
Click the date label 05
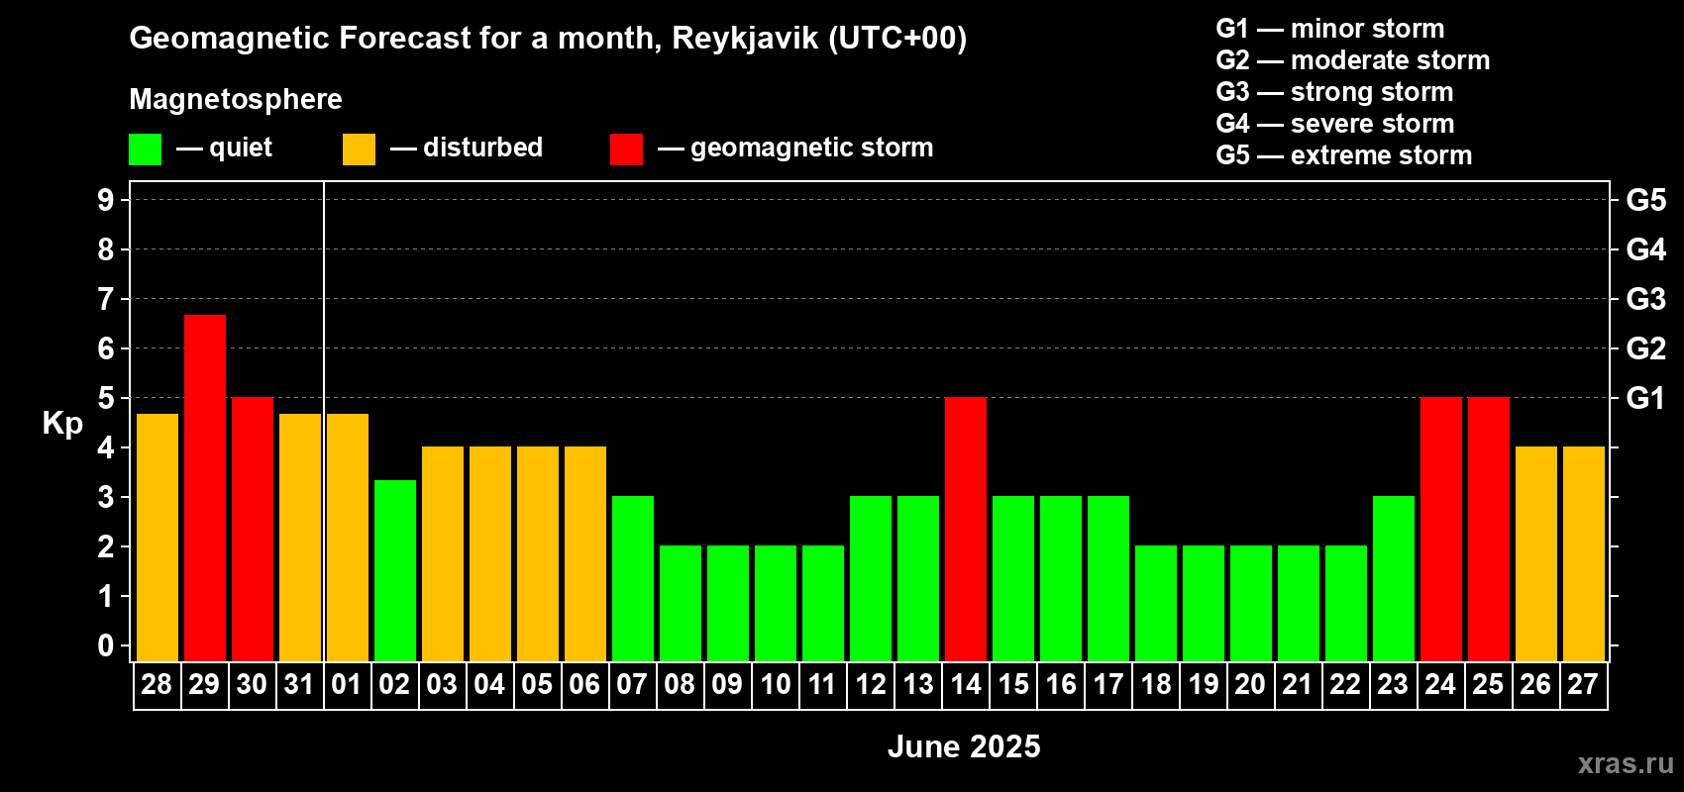(x=537, y=685)
